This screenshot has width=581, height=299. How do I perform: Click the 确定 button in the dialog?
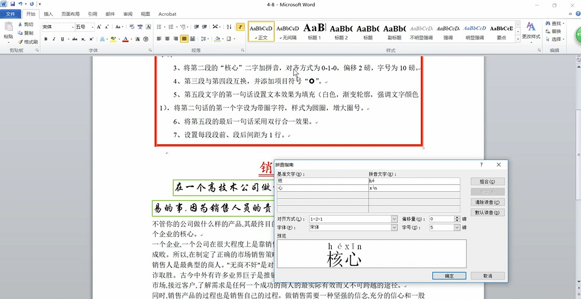pos(449,276)
